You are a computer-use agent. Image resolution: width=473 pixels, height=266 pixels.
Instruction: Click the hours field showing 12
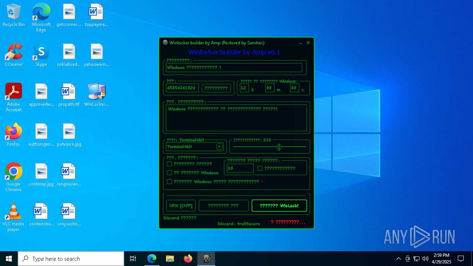click(x=244, y=88)
